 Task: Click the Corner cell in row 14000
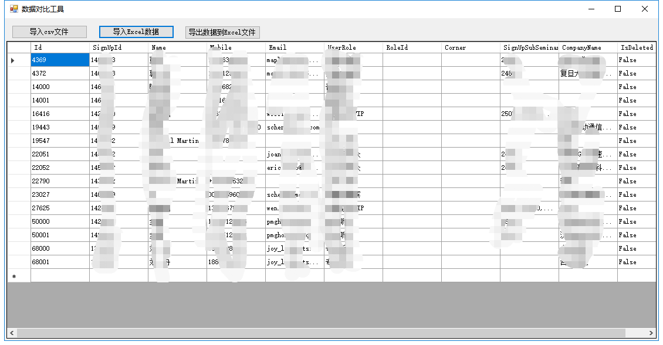pos(471,87)
